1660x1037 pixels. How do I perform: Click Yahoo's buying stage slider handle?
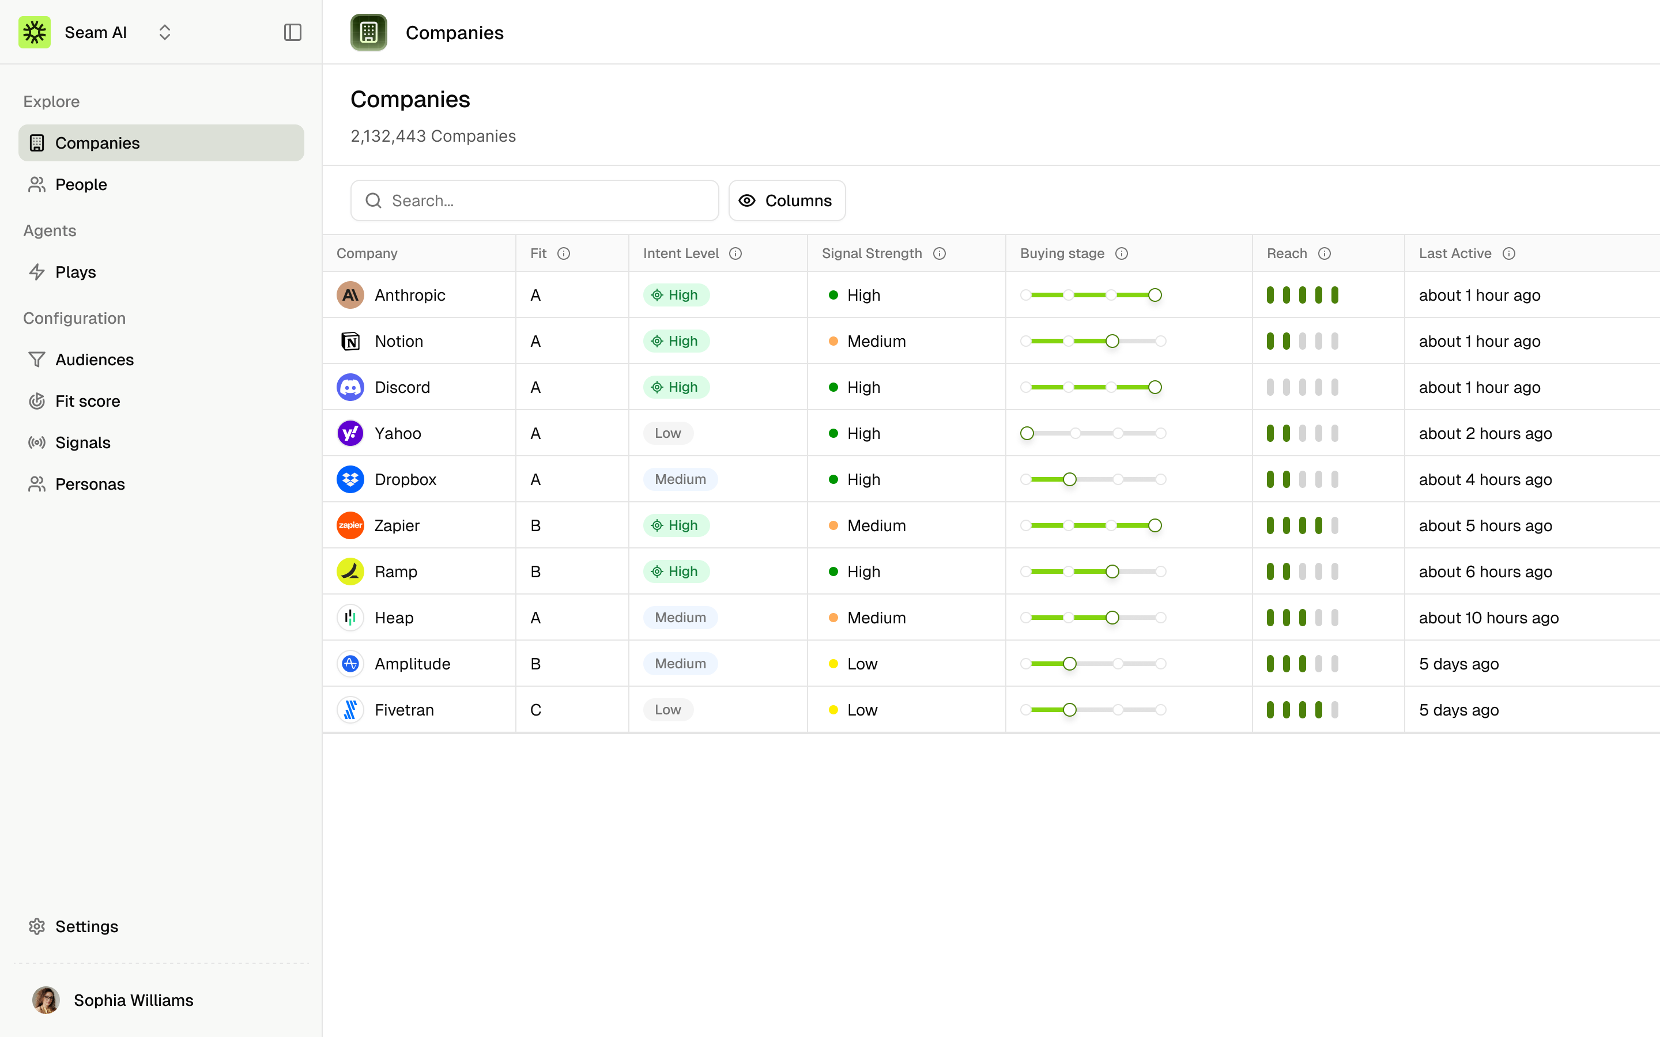click(1026, 433)
